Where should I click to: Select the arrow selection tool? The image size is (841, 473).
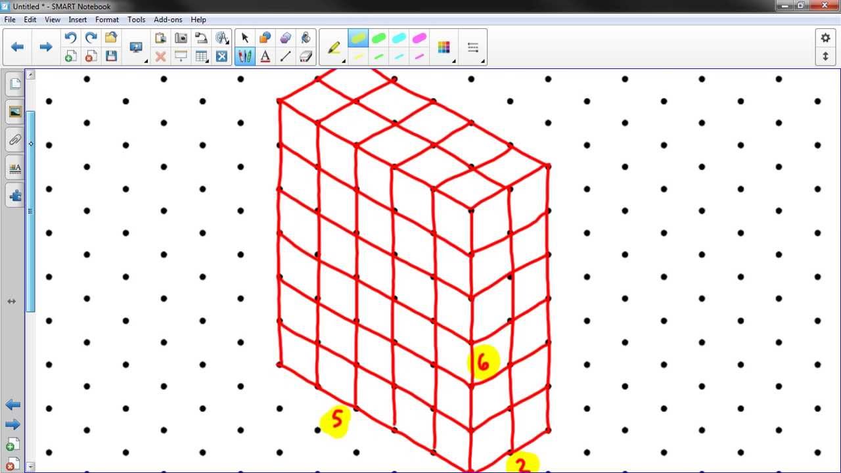coord(244,37)
